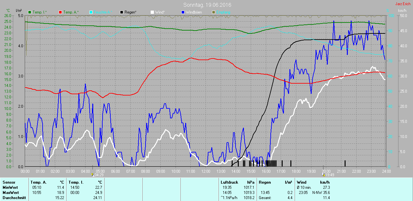Click the blue Windböen legend swatch
This screenshot has width=413, height=201.
point(183,12)
